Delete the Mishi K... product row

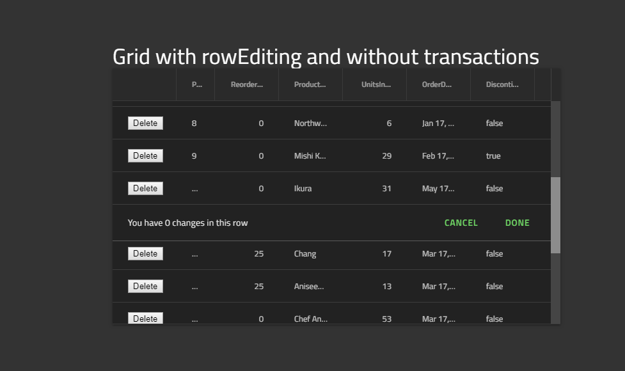(145, 155)
